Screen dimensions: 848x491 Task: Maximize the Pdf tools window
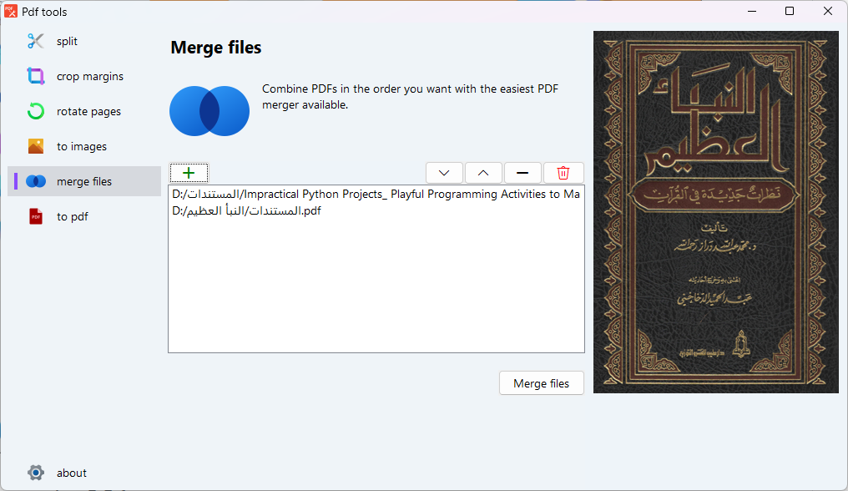790,11
